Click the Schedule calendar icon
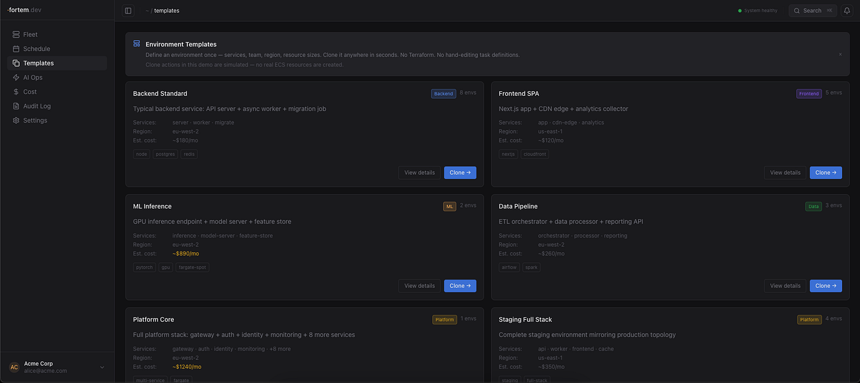 (16, 49)
